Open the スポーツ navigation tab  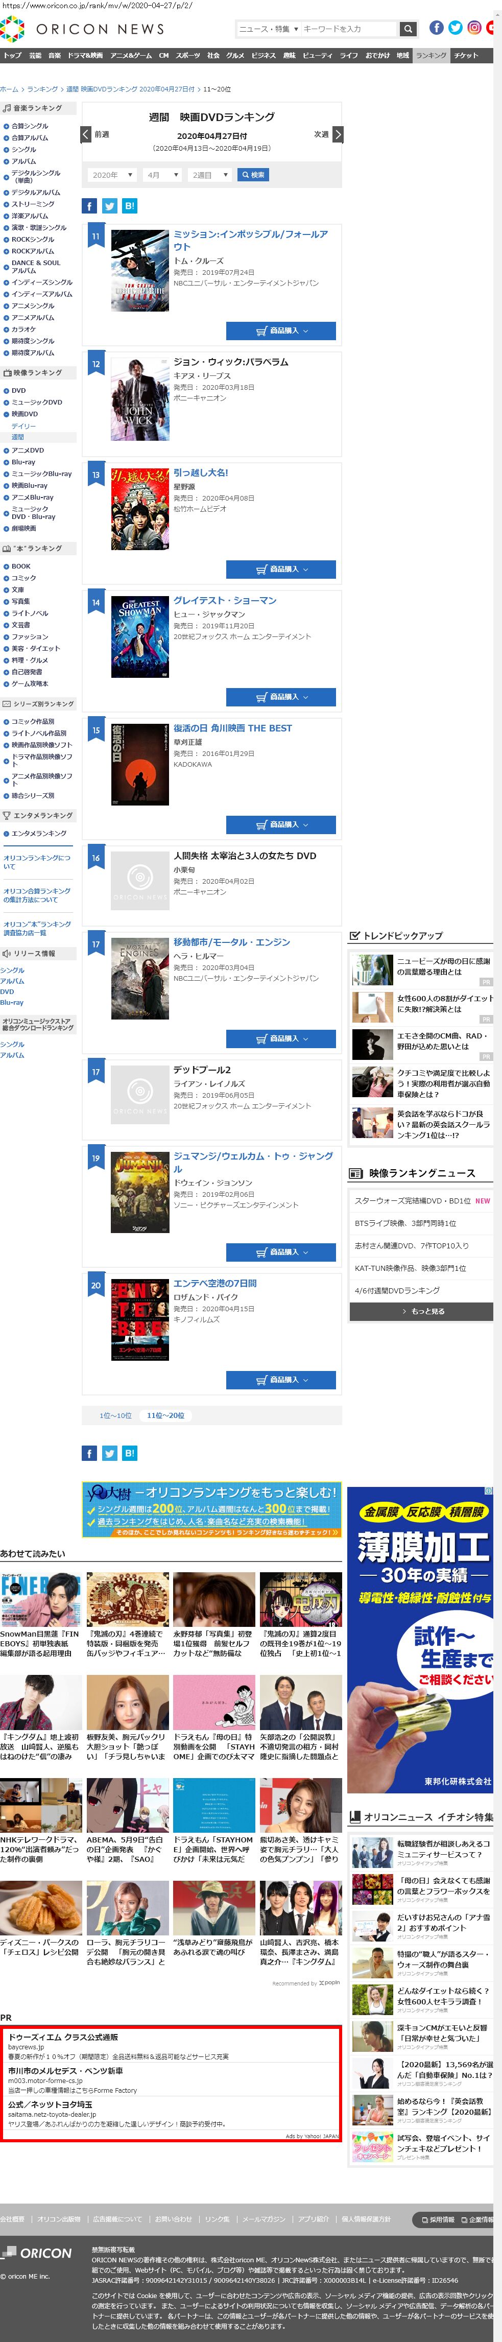pos(187,56)
